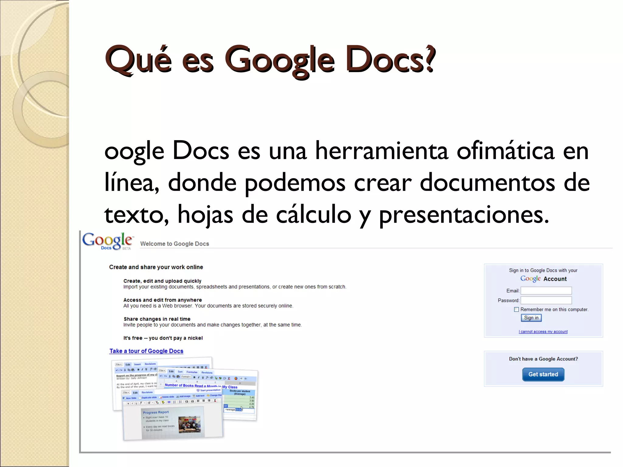This screenshot has width=623, height=467.
Task: Click the New Slide icon in presentation preview
Action: [124, 398]
